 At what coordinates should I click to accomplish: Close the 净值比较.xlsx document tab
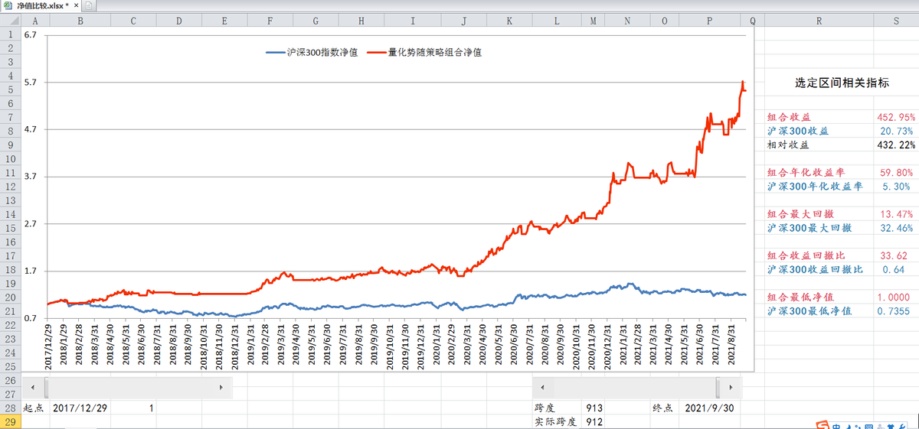76,5
